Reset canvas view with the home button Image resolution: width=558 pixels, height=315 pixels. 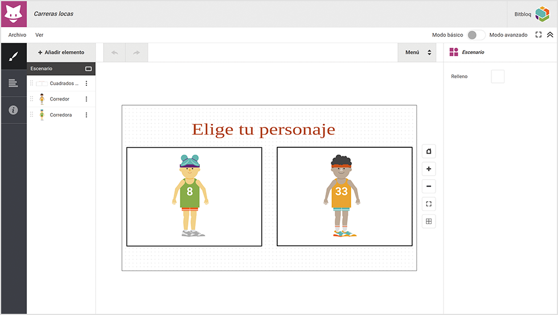(429, 151)
